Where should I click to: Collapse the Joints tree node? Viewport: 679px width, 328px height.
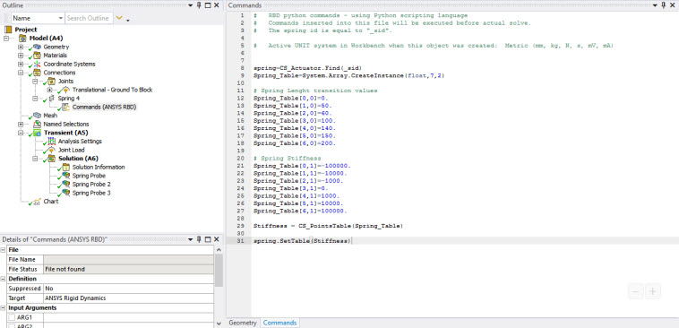35,81
